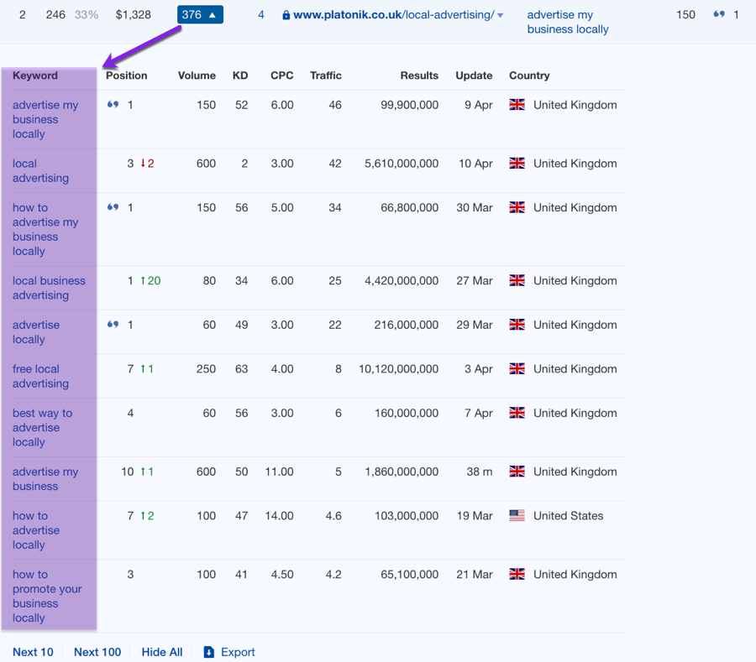Viewport: 756px width, 662px height.
Task: Click the UK flag in 'local advertising' row
Action: coord(517,164)
